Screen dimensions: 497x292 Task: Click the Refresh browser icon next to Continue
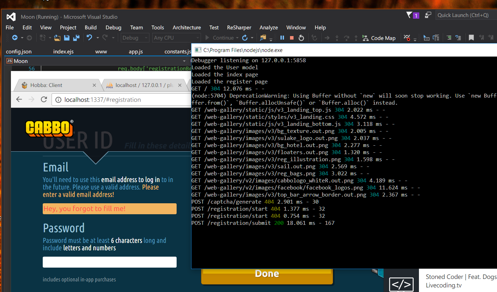click(245, 38)
